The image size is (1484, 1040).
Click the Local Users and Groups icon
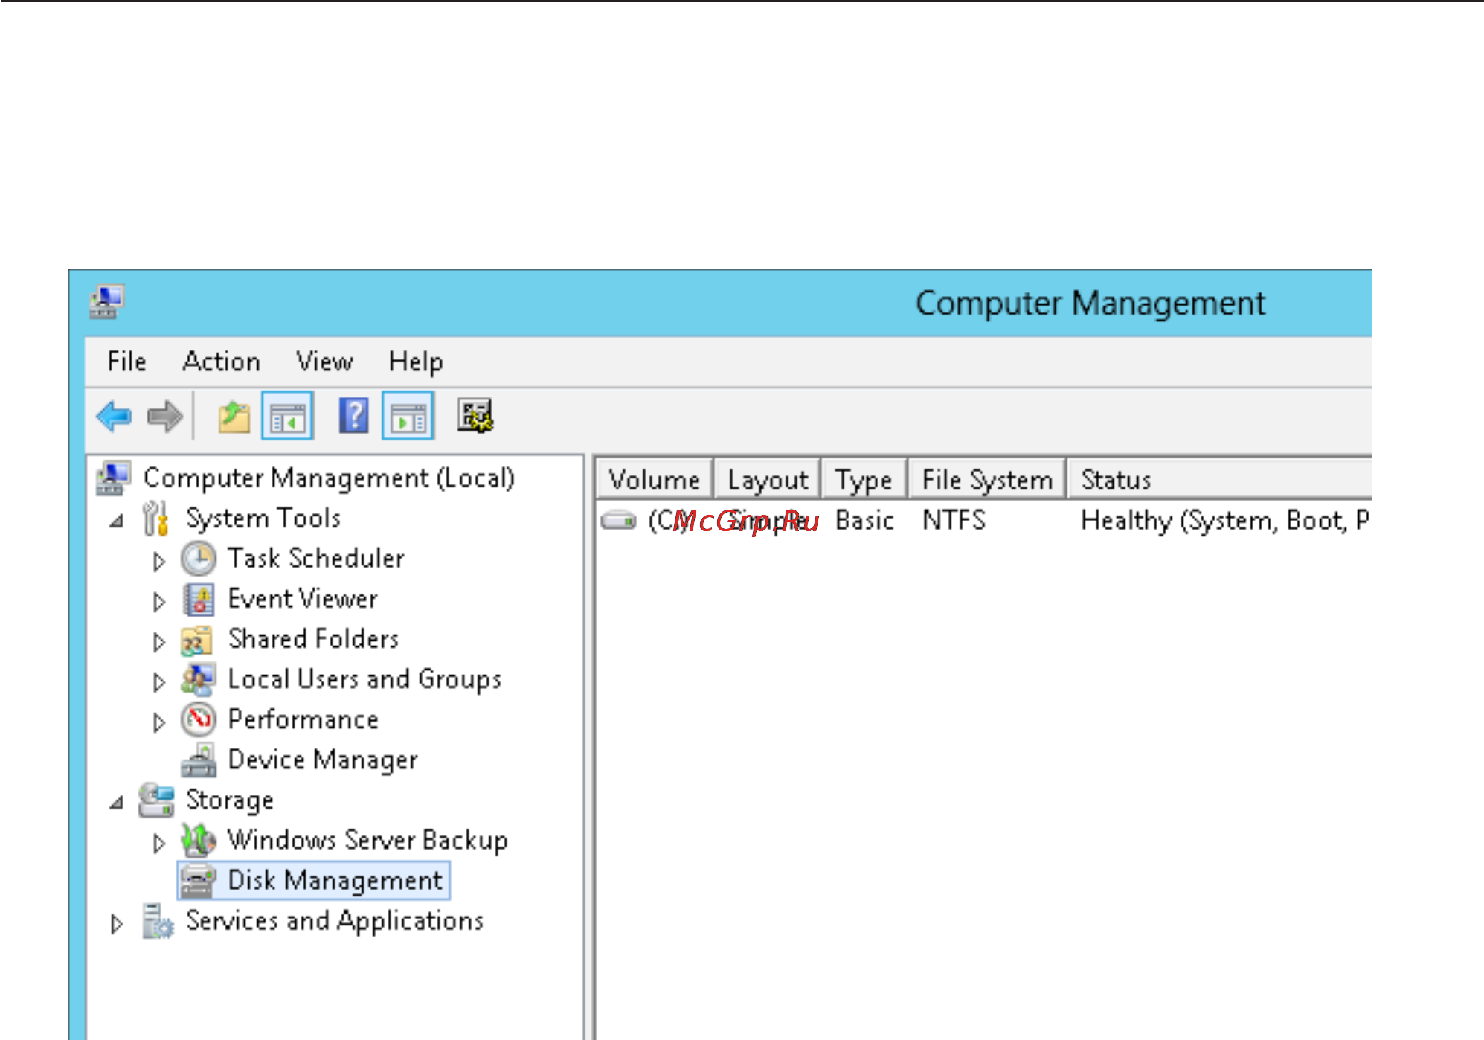click(199, 678)
